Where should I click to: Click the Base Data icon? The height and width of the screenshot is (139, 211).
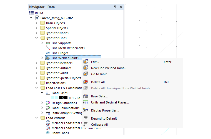[86, 96]
